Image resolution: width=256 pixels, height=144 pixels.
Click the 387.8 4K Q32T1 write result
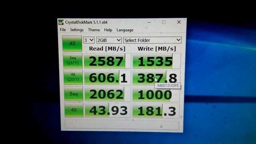click(x=156, y=78)
